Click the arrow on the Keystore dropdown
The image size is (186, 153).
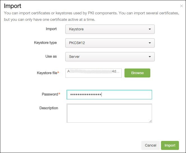150,29
